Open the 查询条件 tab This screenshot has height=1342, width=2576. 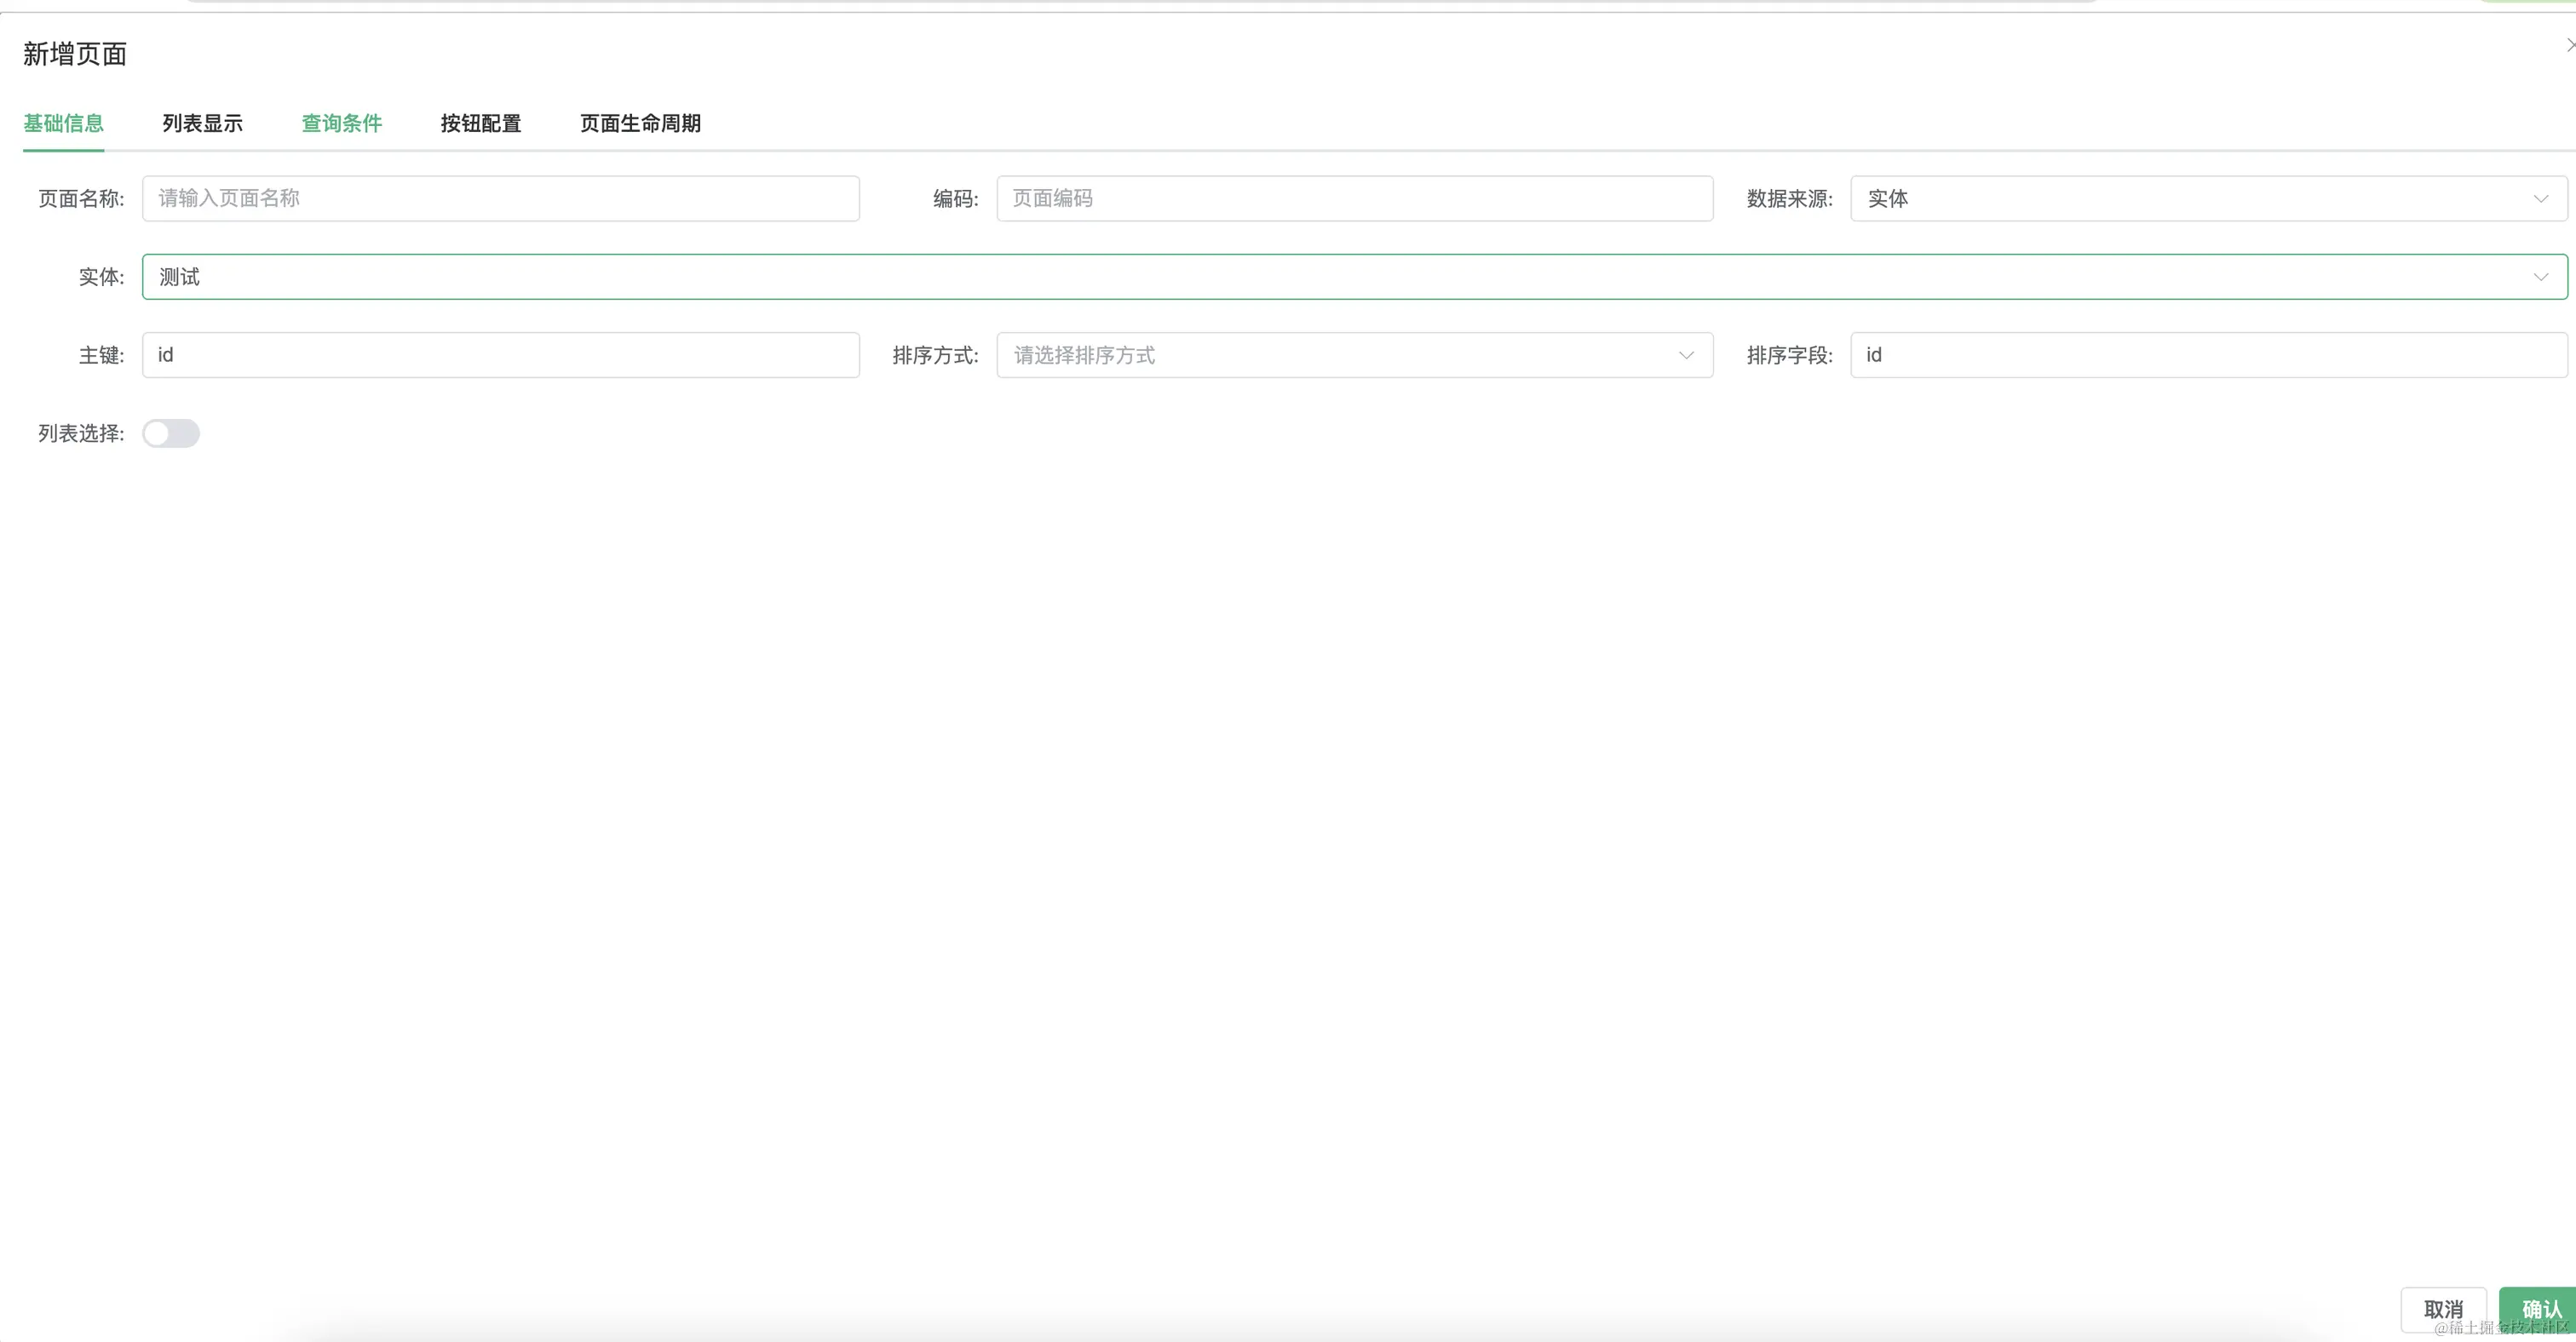point(341,123)
